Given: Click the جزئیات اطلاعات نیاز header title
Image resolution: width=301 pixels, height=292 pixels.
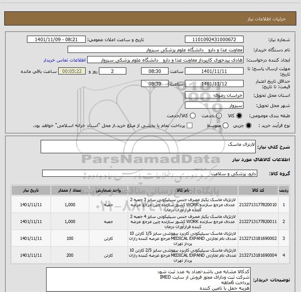Looking at the screenshot, I should click(267, 19).
